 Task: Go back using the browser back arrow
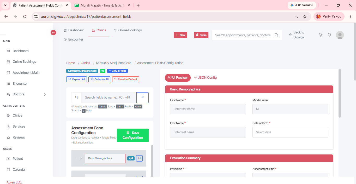(x=6, y=16)
